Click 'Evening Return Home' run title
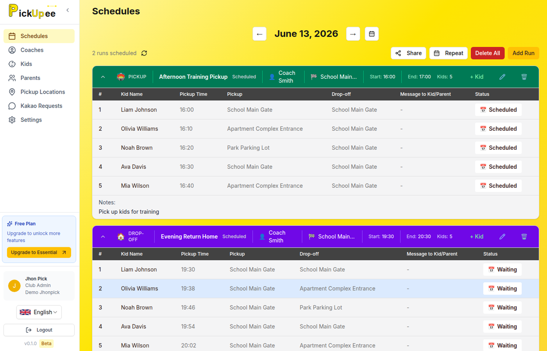This screenshot has width=547, height=351. pos(189,236)
